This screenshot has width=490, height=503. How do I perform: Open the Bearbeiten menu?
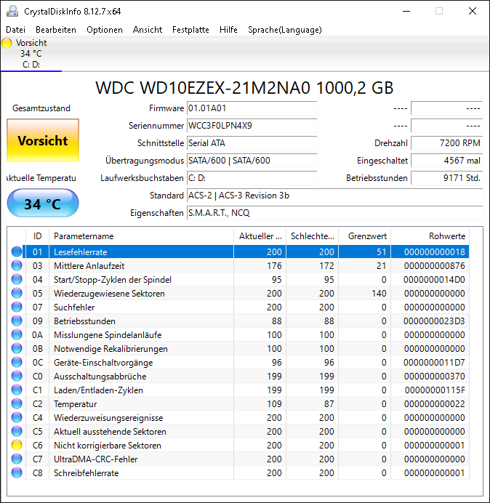(56, 30)
